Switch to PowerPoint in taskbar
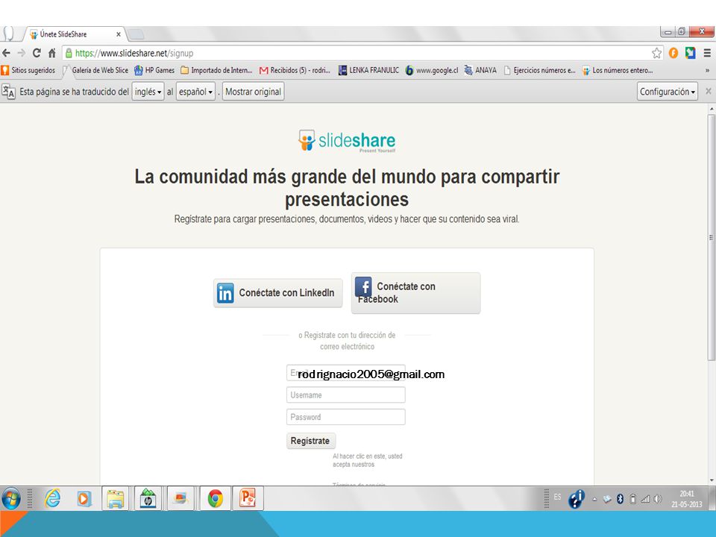Screen dimensions: 716x537 [248, 498]
